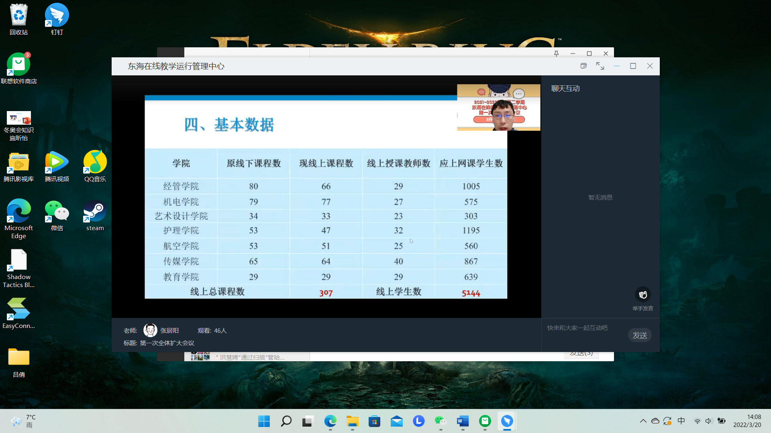Open the volume control in system tray
771x433 pixels.
coord(709,421)
